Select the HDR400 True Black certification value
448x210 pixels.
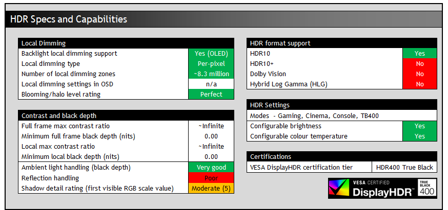pyautogui.click(x=404, y=167)
